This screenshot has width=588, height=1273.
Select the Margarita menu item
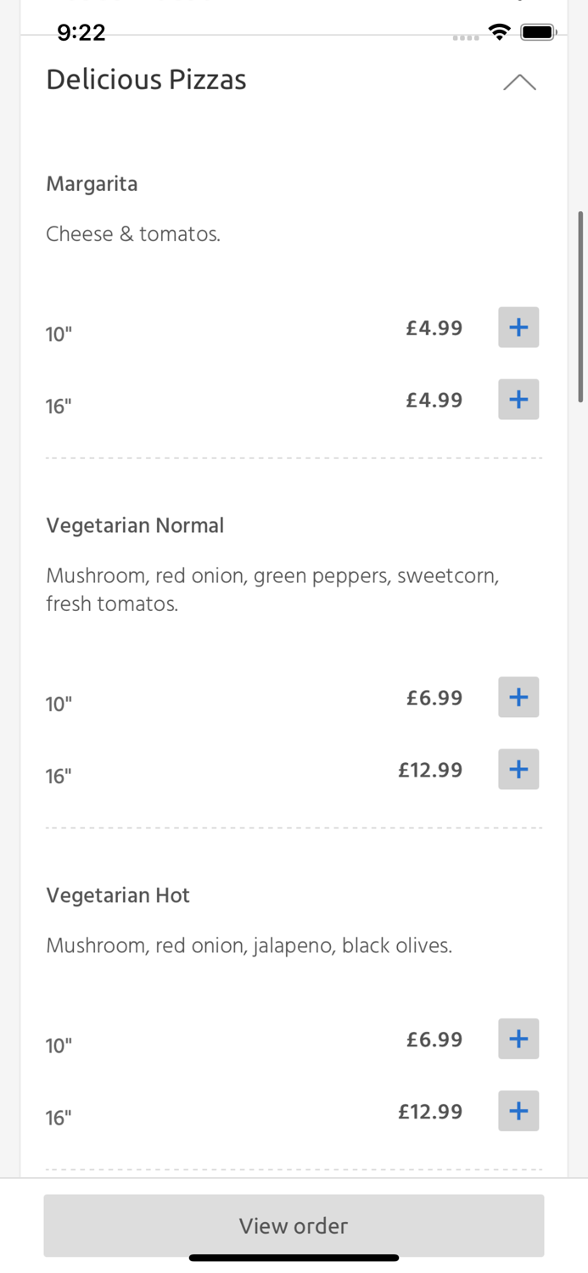(x=92, y=183)
